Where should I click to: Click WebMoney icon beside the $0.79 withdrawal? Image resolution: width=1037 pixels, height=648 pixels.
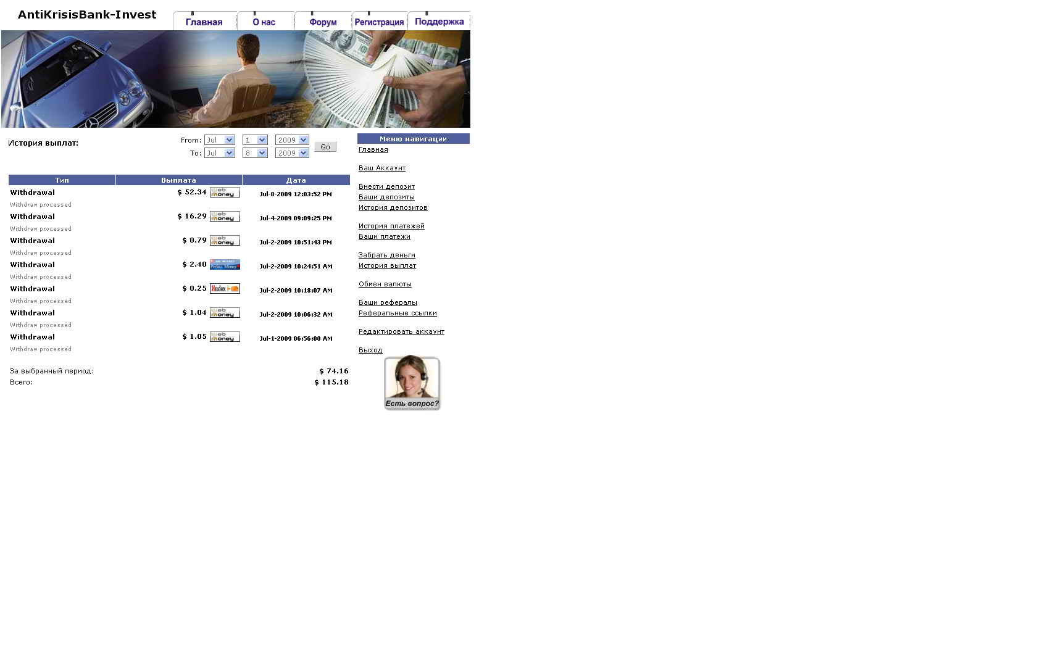pos(225,241)
